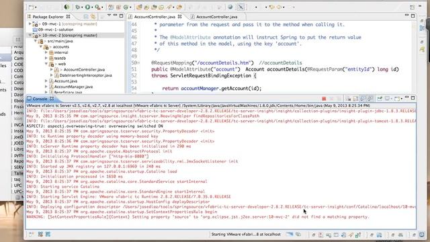Click the External Tools run icon
This screenshot has width=430, height=242.
click(97, 7)
